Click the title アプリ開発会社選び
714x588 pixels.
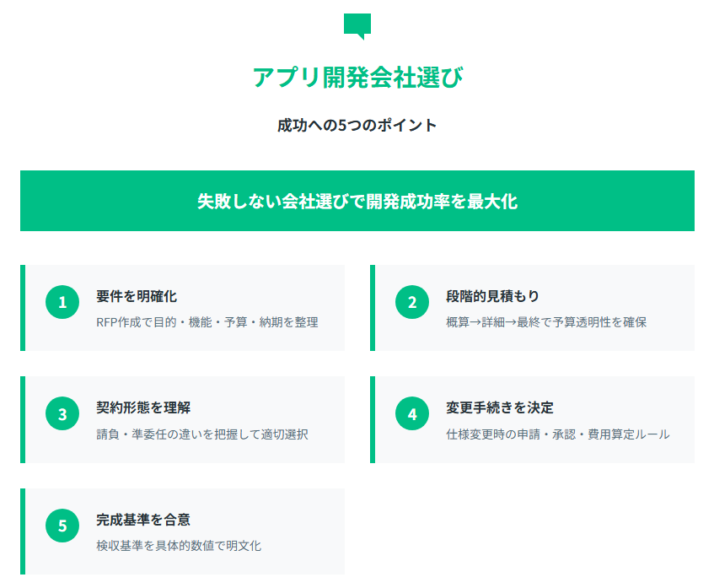tap(357, 77)
